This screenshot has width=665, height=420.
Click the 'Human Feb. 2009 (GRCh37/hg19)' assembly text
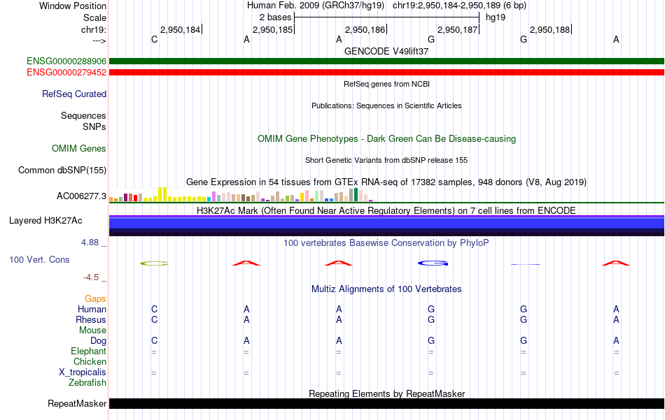pyautogui.click(x=316, y=6)
